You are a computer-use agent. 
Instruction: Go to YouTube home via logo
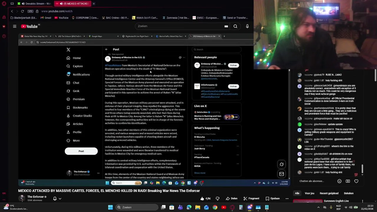click(29, 26)
